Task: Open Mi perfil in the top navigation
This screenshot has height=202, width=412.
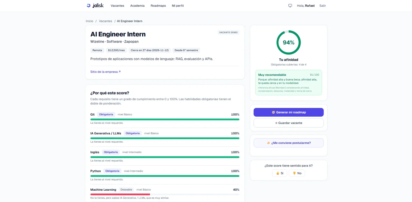Action: tap(178, 6)
